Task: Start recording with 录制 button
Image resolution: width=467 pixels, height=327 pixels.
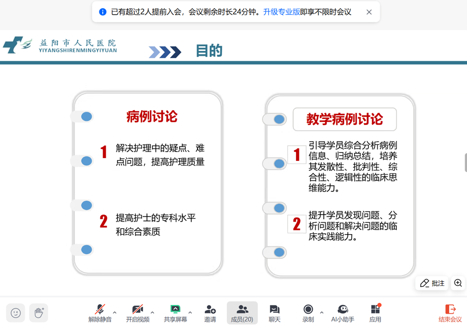Action: pyautogui.click(x=308, y=313)
